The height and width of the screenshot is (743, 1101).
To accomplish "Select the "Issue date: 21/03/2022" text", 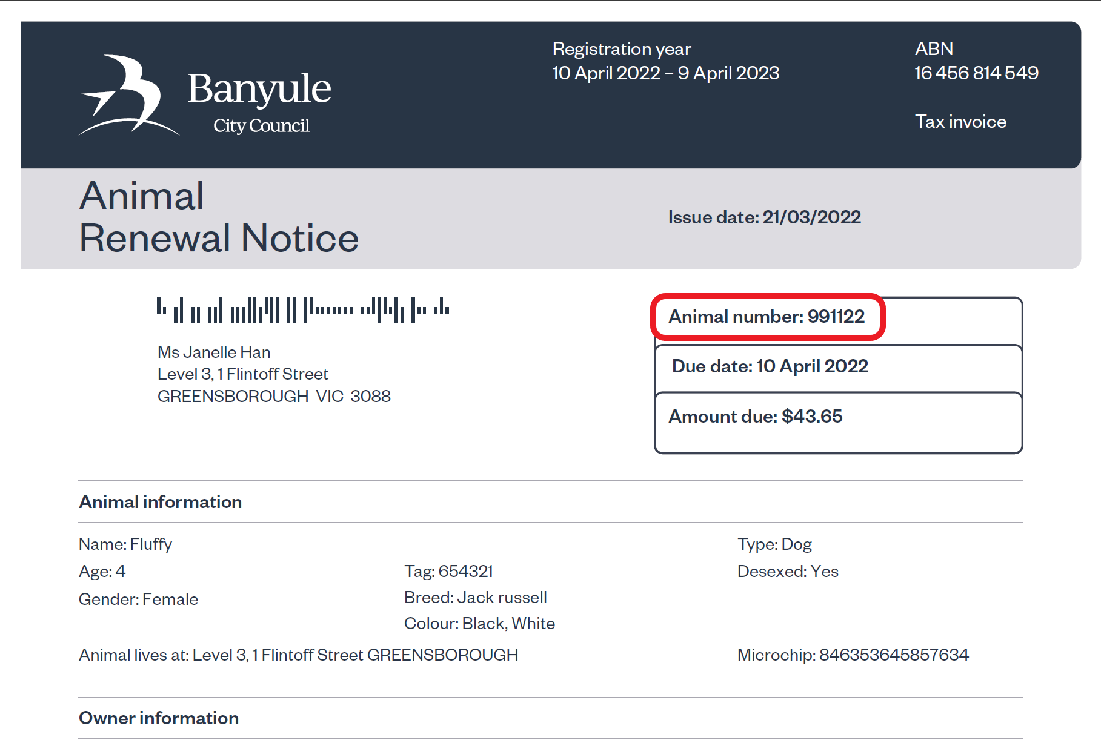I will [765, 217].
